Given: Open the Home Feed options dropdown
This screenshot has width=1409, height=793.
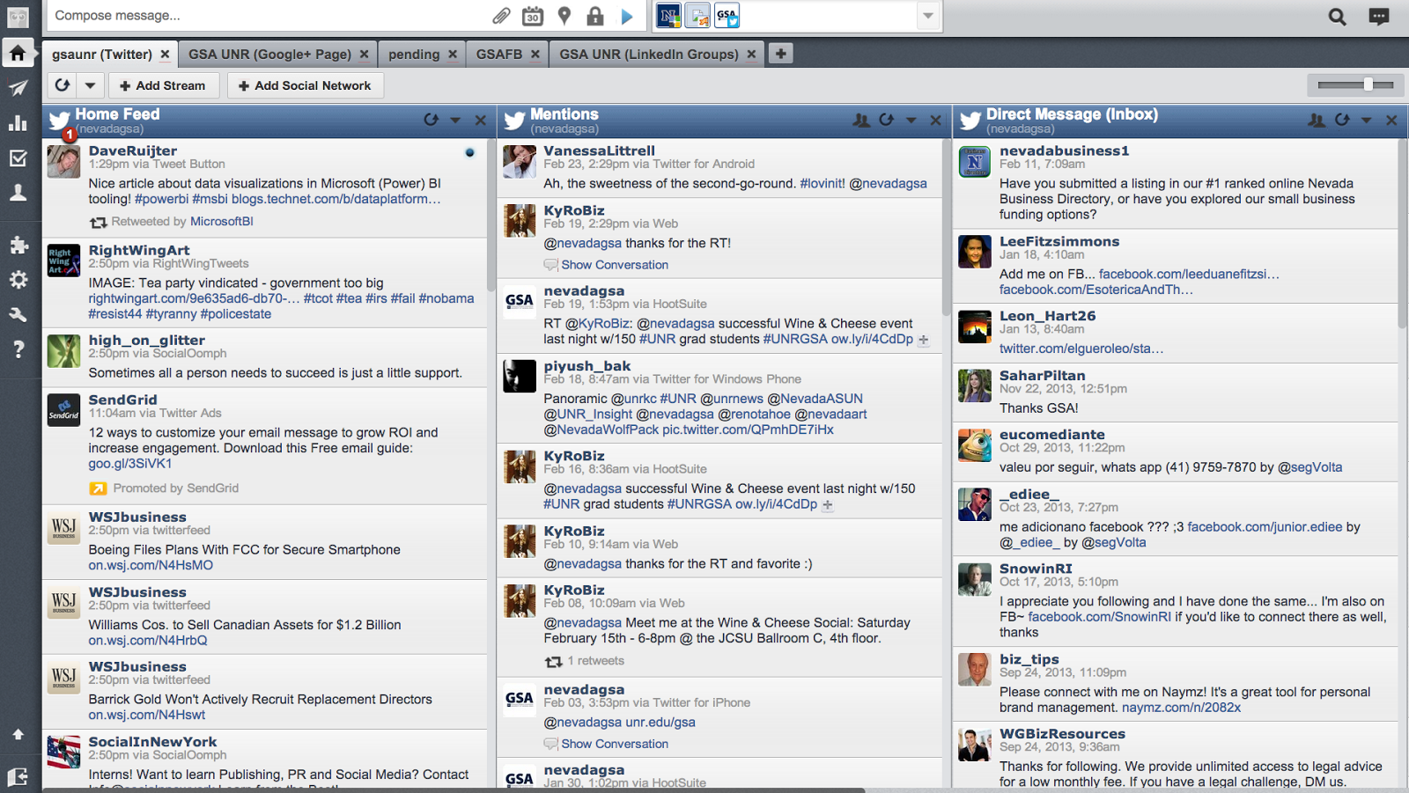Looking at the screenshot, I should [455, 120].
